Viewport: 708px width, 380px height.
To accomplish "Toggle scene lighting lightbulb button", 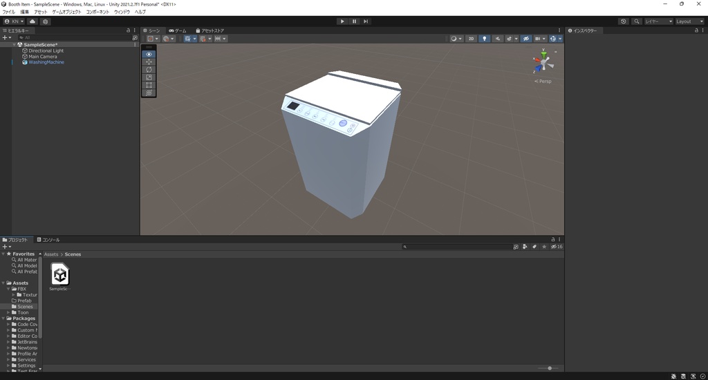I will coord(484,39).
